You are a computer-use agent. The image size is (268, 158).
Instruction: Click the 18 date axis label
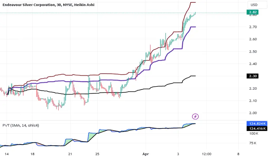[x=32, y=154]
